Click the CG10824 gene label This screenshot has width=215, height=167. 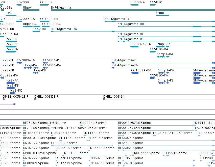point(137,2)
